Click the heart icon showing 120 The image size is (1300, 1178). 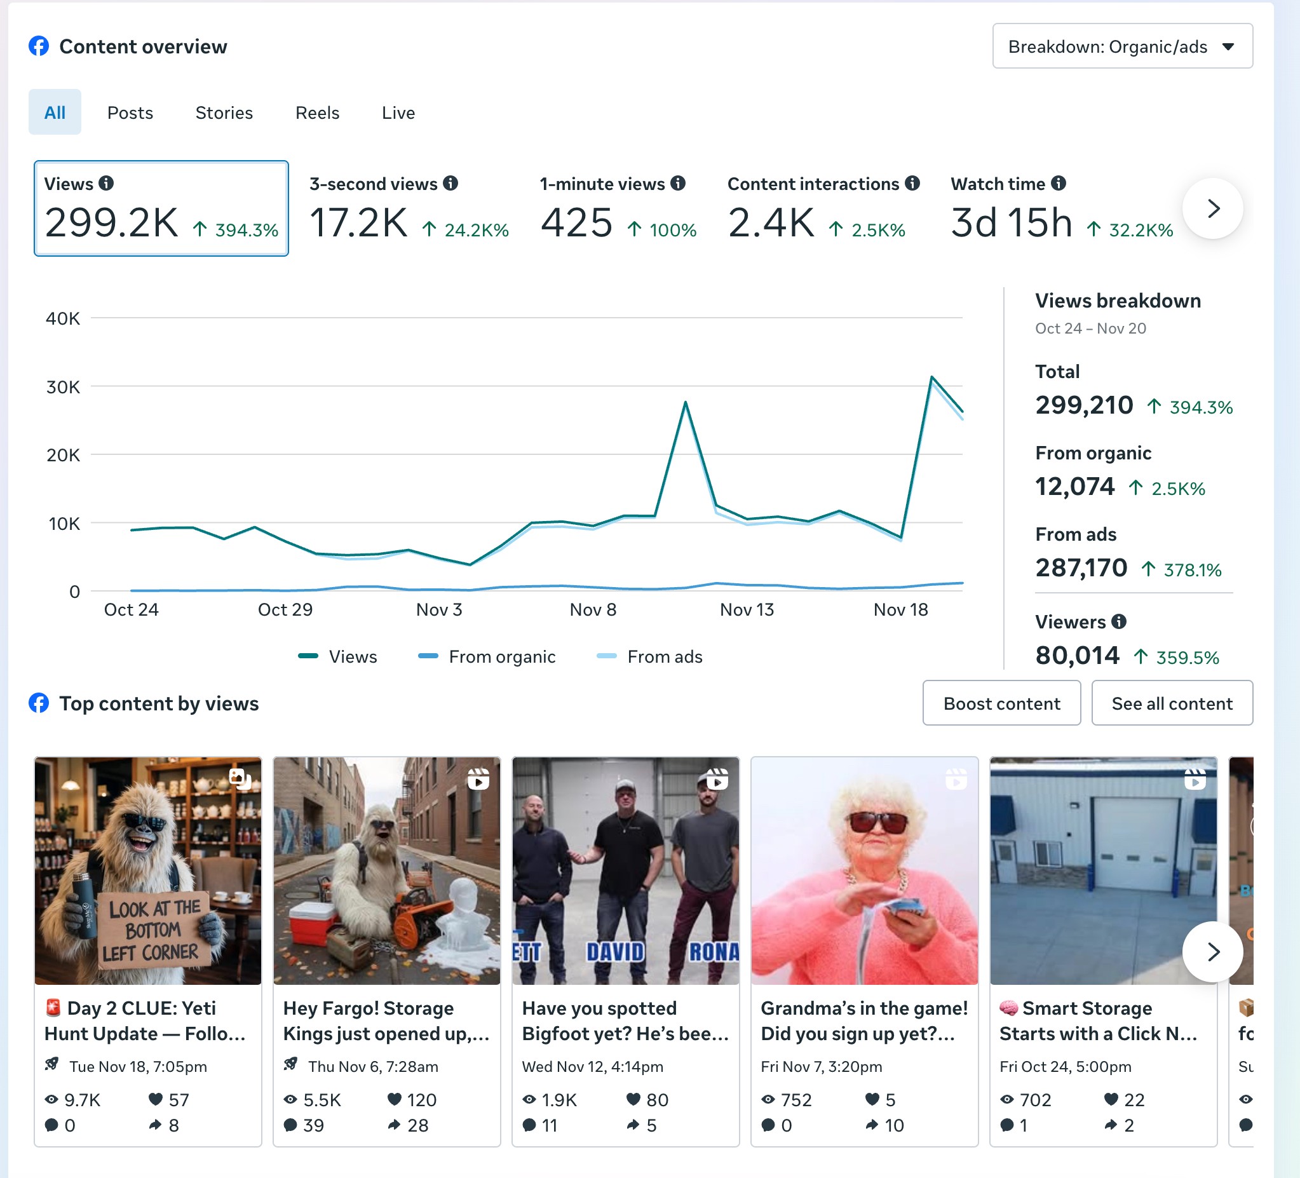pyautogui.click(x=395, y=1099)
